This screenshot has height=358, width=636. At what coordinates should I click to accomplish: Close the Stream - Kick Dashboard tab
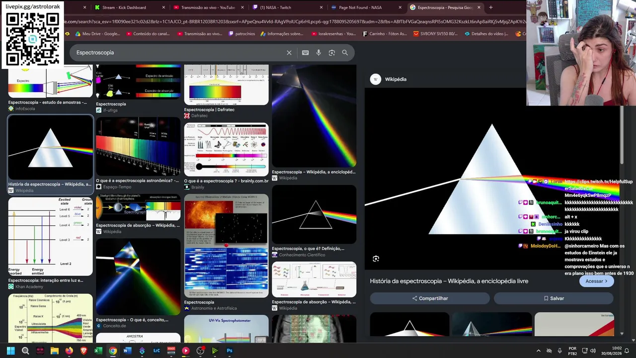163,7
